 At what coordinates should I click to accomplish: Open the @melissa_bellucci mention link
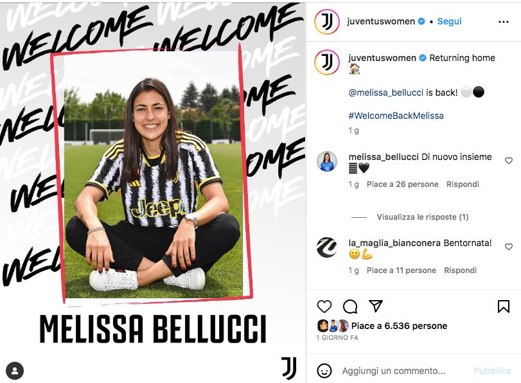[385, 93]
